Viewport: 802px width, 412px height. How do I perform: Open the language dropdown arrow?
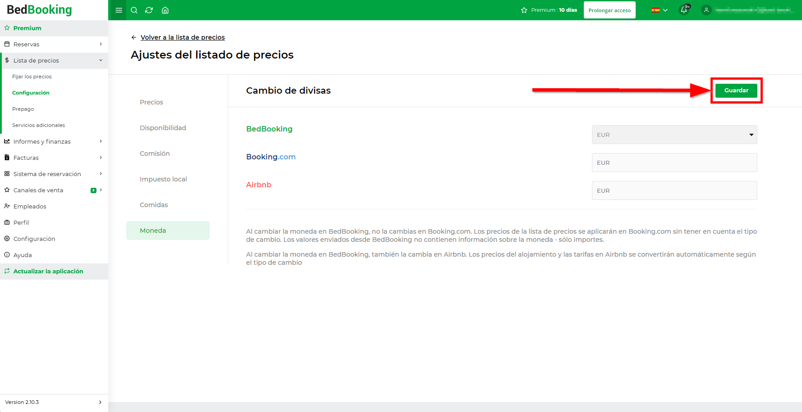tap(665, 10)
